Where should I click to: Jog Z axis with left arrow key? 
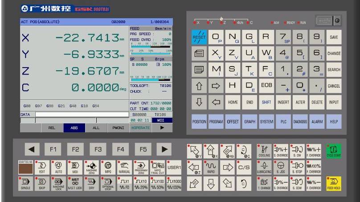coord(194,167)
